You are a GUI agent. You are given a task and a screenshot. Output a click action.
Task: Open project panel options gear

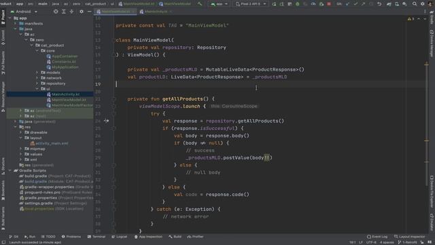point(82,12)
